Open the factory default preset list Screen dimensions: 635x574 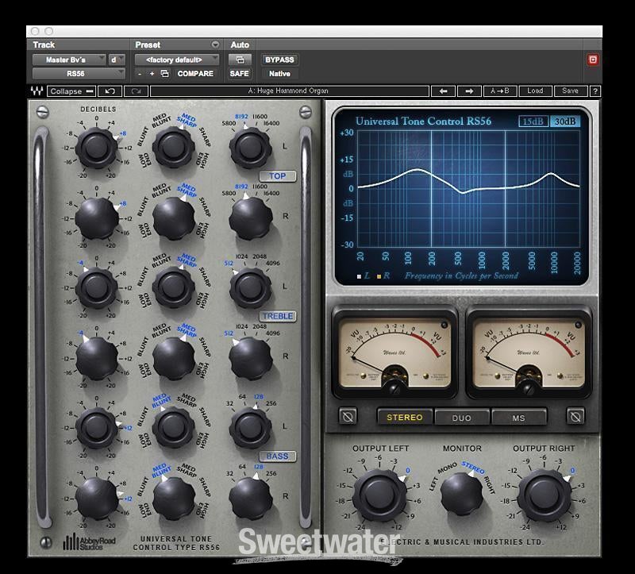[176, 60]
